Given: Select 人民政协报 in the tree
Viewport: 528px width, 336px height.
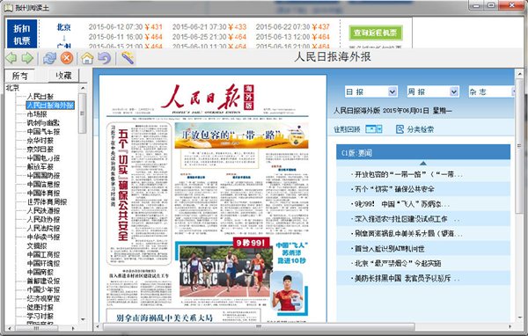Looking at the screenshot, I should click(x=43, y=220).
